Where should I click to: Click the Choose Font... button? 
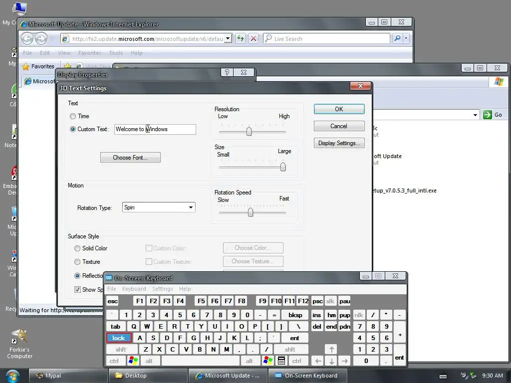pos(130,157)
